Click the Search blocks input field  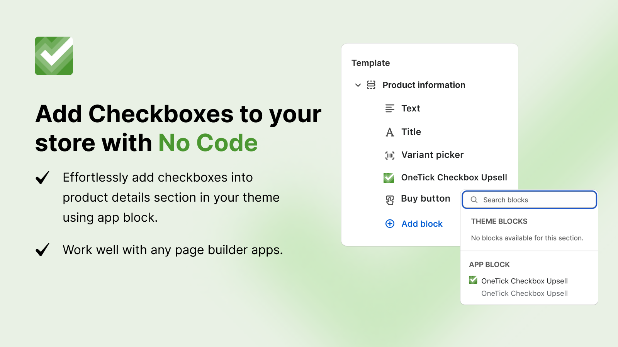click(529, 200)
